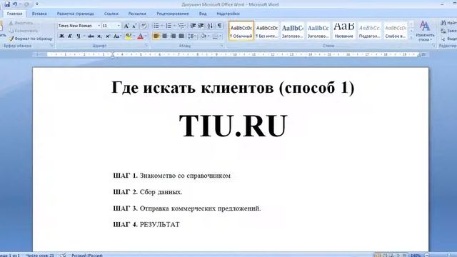Apply yellow text highlight color

pos(129,36)
